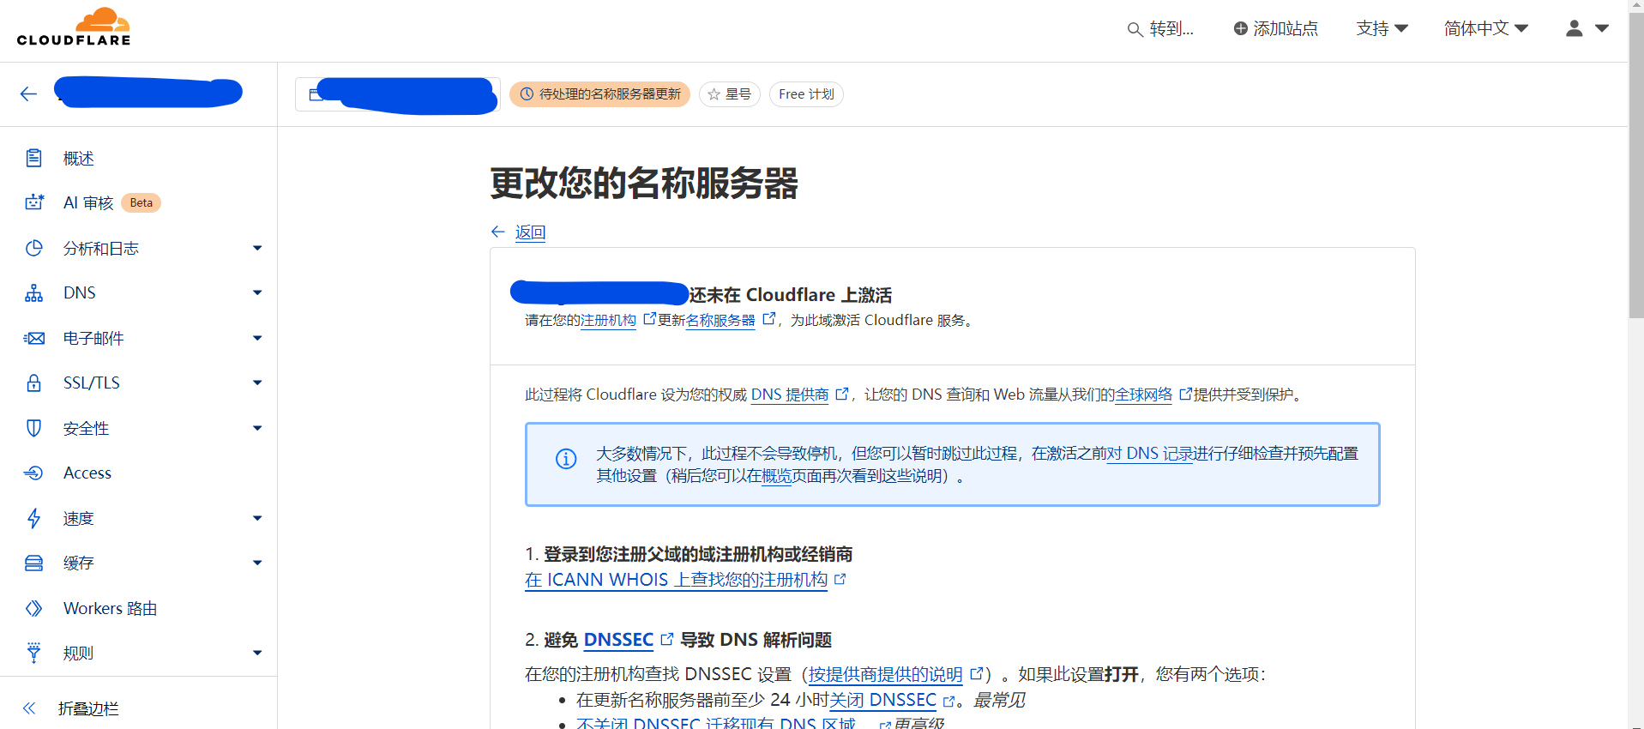Open the 对 DNS 记录 link
Image resolution: width=1644 pixels, height=729 pixels.
[1150, 453]
